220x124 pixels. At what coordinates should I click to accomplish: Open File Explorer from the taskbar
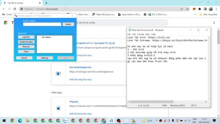27,121
